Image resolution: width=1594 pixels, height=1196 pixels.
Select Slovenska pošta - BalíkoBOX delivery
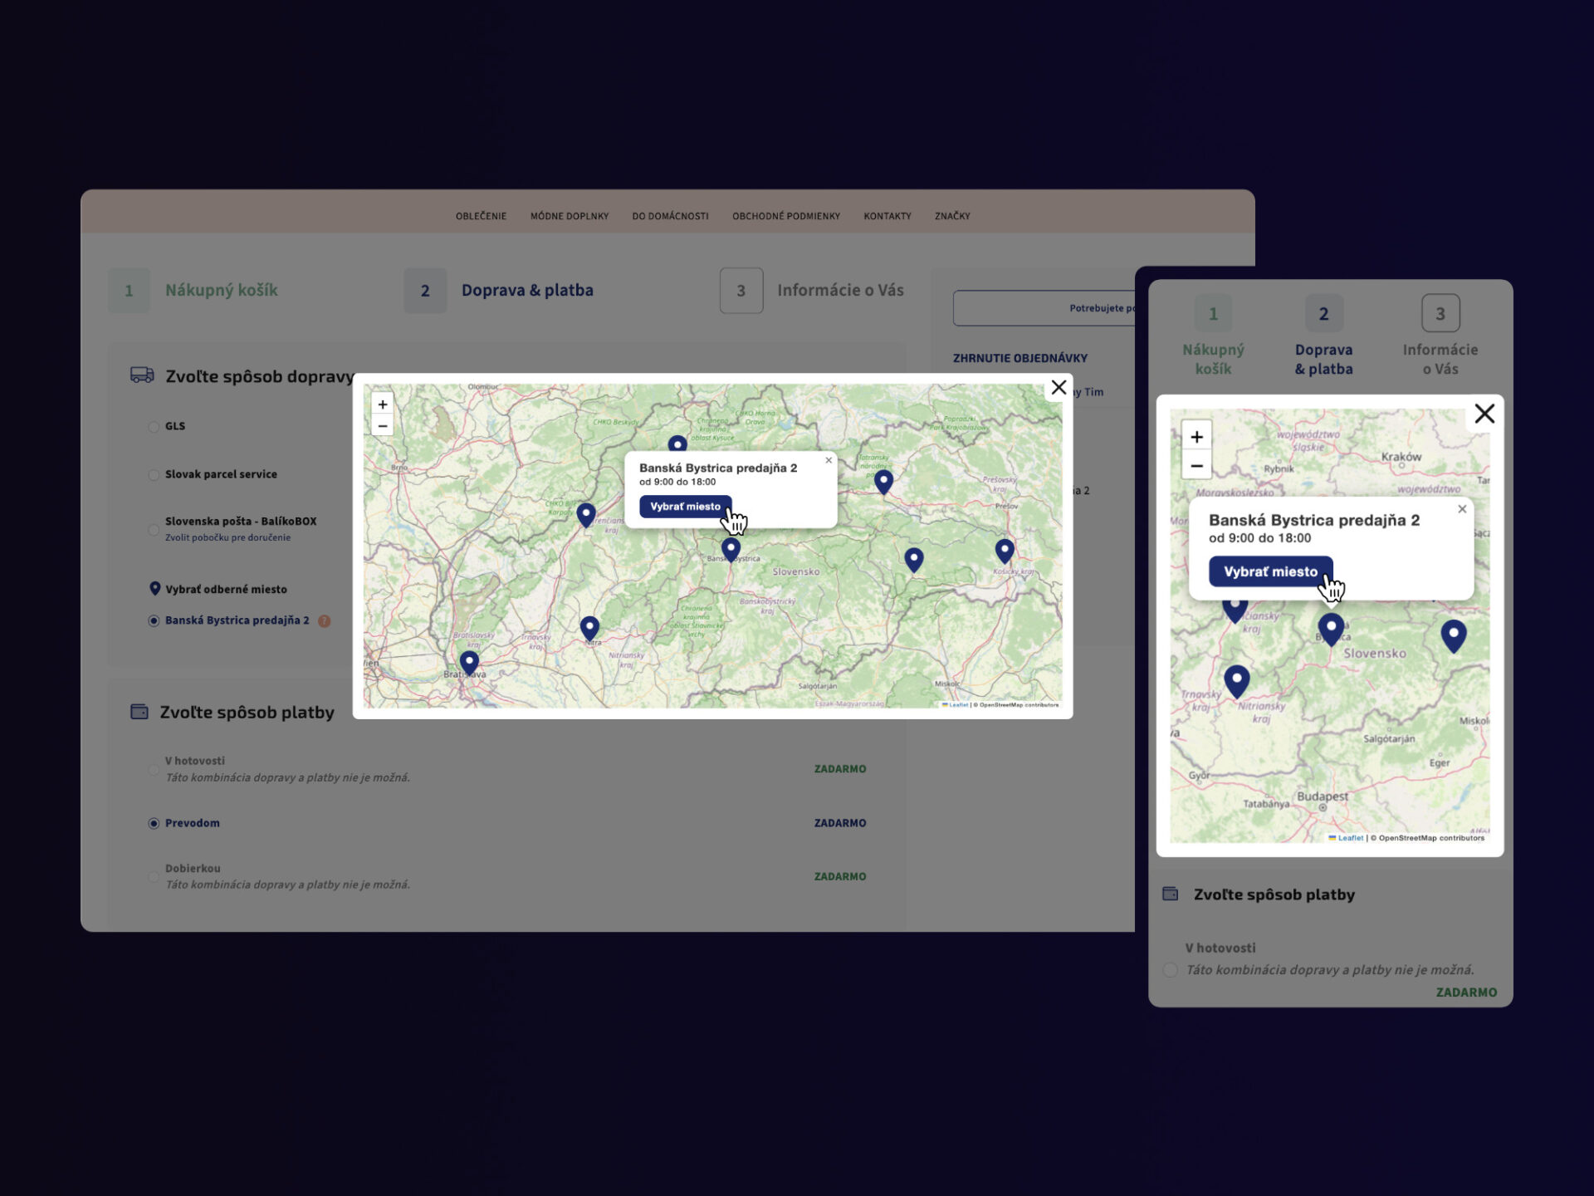(x=154, y=530)
